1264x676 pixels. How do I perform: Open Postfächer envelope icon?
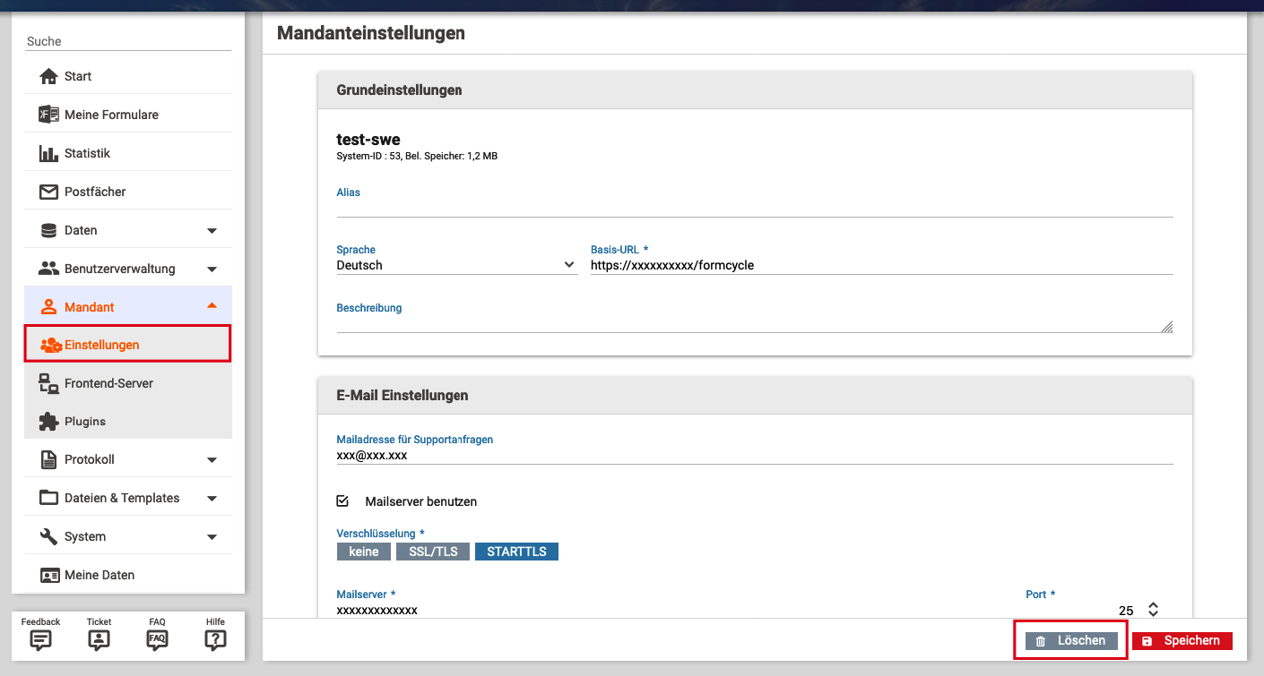48,192
